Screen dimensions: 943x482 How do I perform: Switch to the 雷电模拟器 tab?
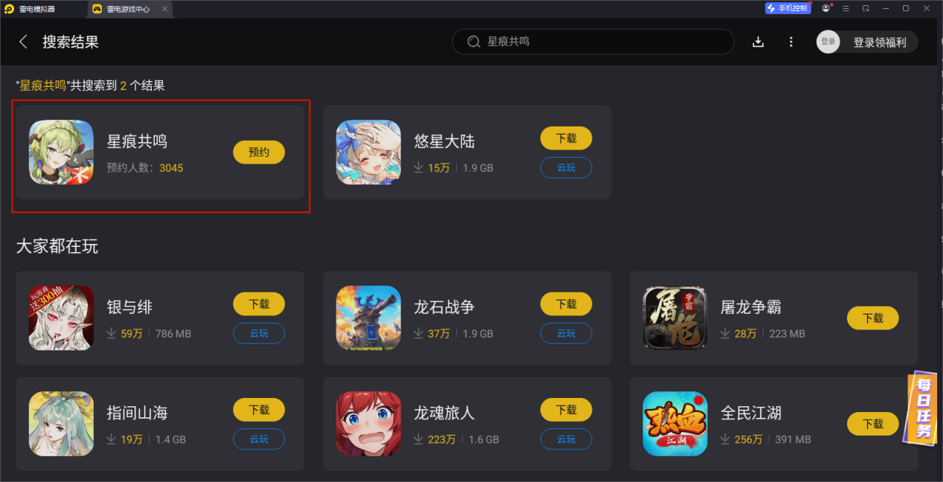pos(36,9)
